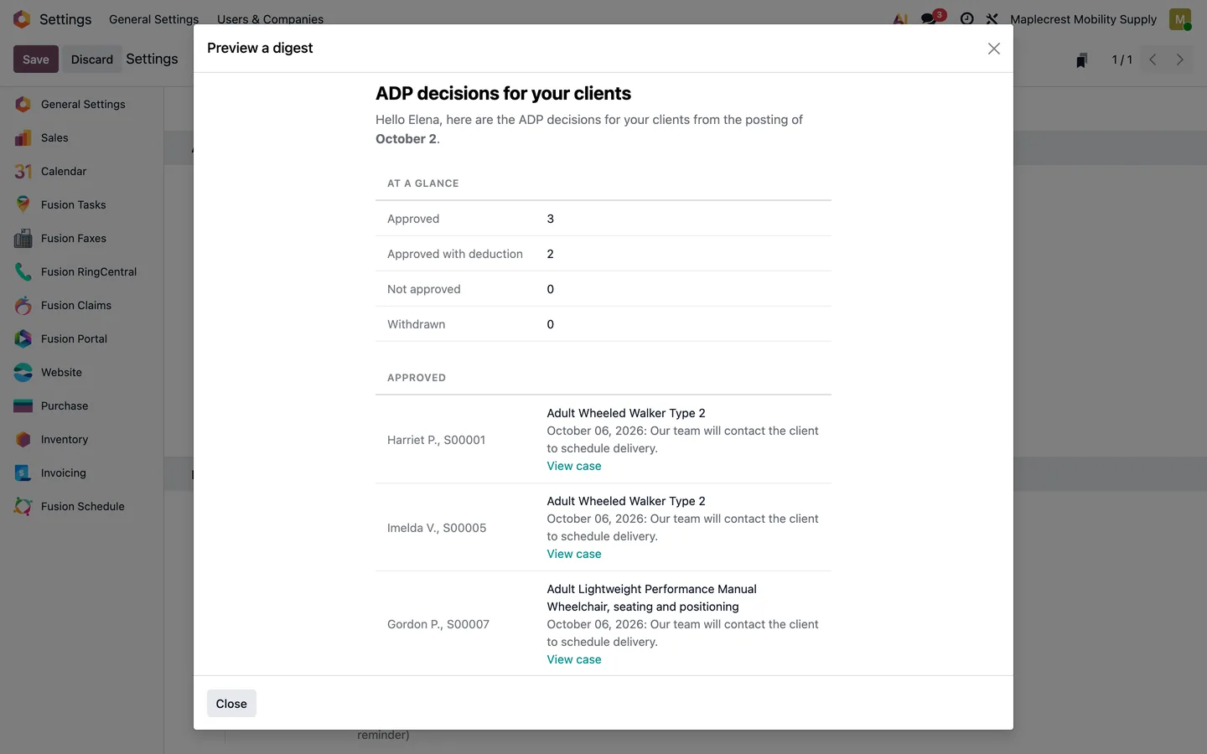
Task: Open the activities clock icon
Action: click(966, 18)
